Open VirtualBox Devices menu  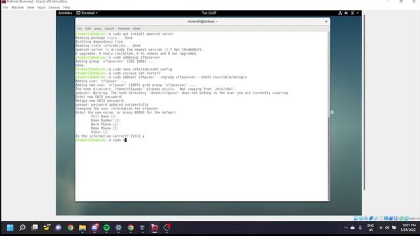click(x=54, y=7)
